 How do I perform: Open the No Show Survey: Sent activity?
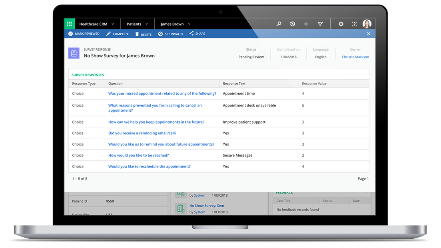tap(208, 205)
